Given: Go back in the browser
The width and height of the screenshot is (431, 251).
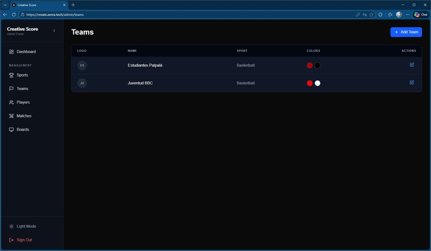Looking at the screenshot, I should pyautogui.click(x=5, y=14).
